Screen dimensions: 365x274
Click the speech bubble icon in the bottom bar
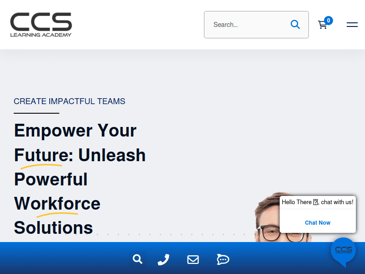pyautogui.click(x=223, y=259)
